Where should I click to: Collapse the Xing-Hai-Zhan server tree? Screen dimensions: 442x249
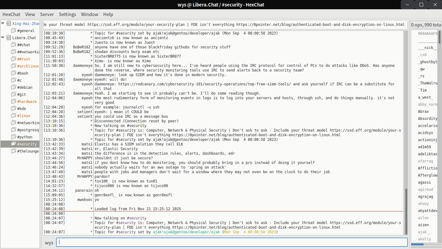pos(3,23)
